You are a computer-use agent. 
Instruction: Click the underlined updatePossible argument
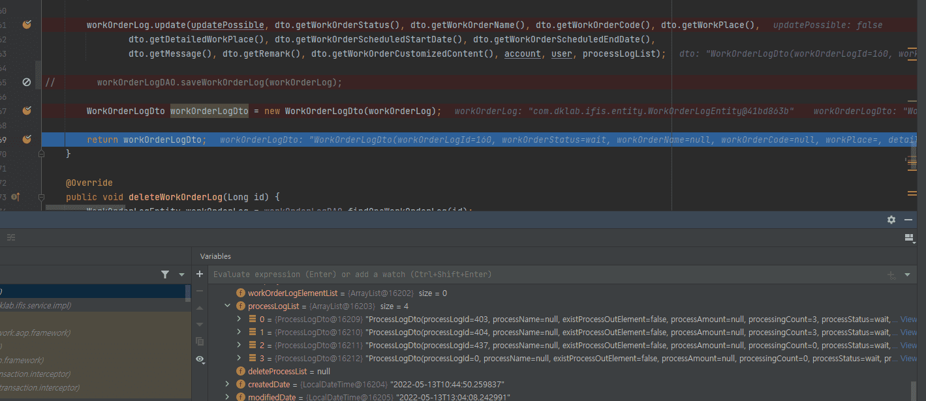point(228,25)
